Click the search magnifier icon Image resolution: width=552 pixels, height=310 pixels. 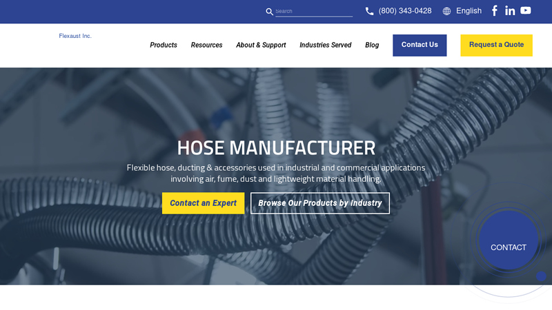coord(269,12)
